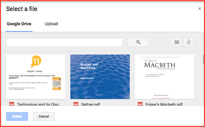Click the Folger's Macbeth.pdf file name
This screenshot has height=127, width=205.
tap(164, 104)
